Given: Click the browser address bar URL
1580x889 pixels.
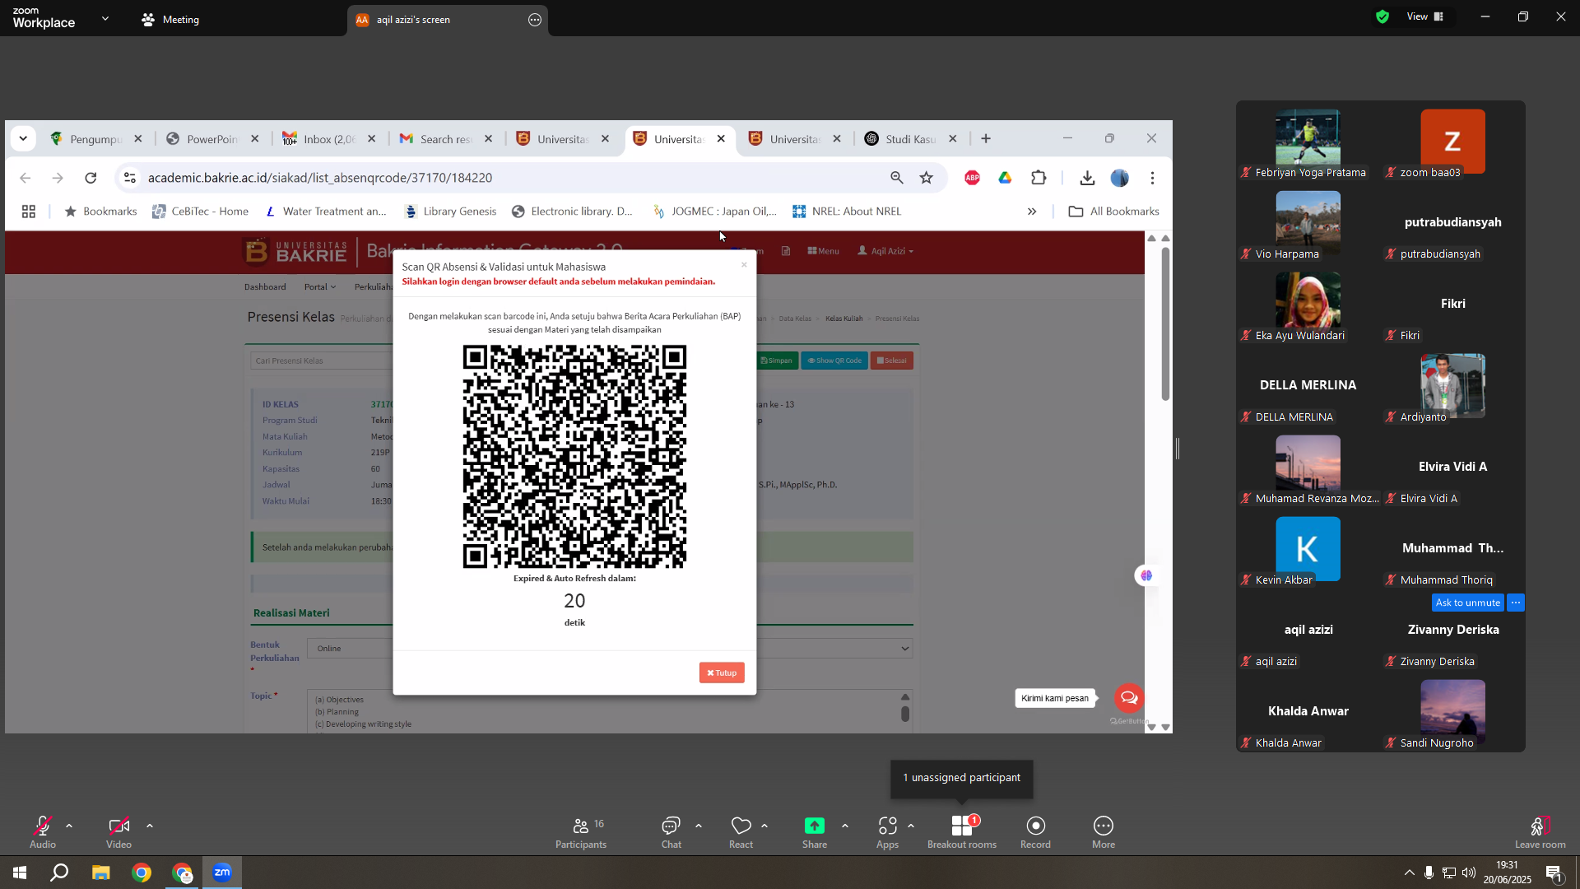Looking at the screenshot, I should coord(320,178).
